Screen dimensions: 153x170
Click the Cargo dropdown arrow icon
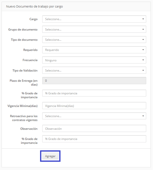click(x=143, y=19)
